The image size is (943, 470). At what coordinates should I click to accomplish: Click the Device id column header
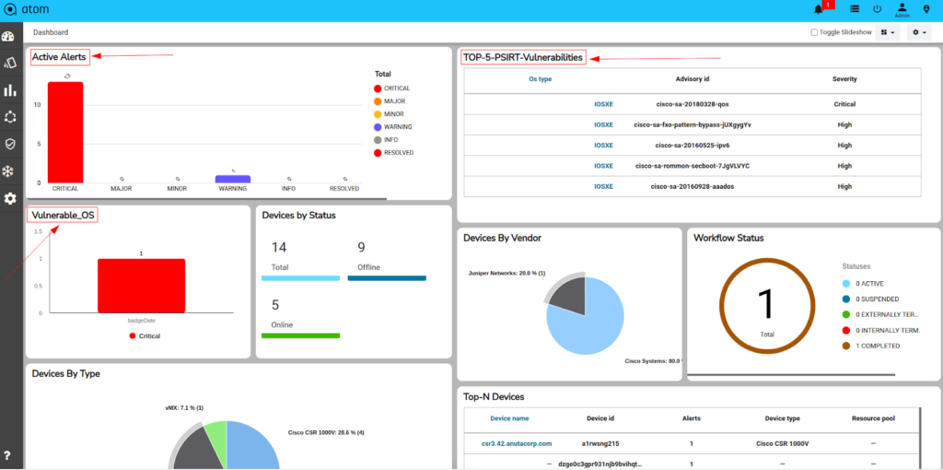600,418
